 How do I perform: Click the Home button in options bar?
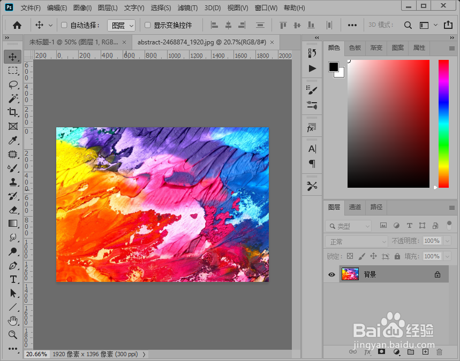point(17,25)
